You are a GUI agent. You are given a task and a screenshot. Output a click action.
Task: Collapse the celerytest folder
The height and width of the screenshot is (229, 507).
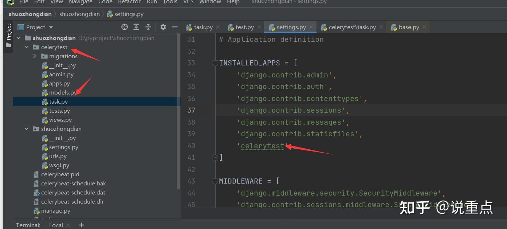pos(27,47)
